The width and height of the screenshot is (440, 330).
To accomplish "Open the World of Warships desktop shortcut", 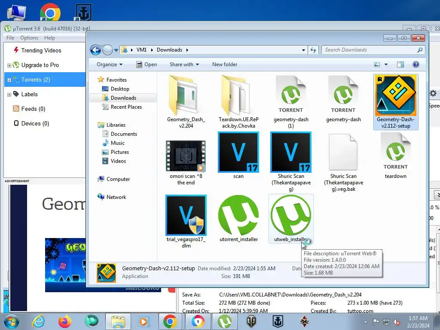I will pos(84,12).
